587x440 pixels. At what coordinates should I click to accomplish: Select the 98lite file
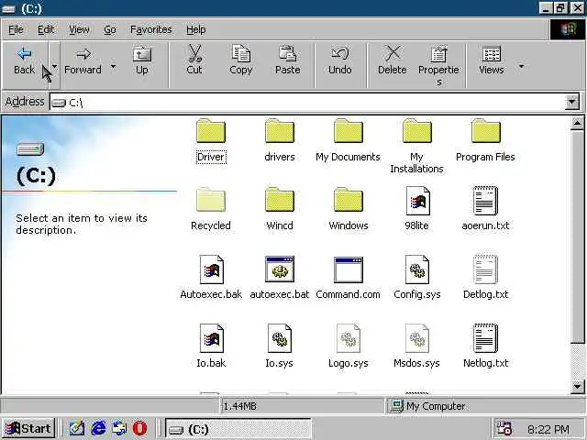click(416, 210)
